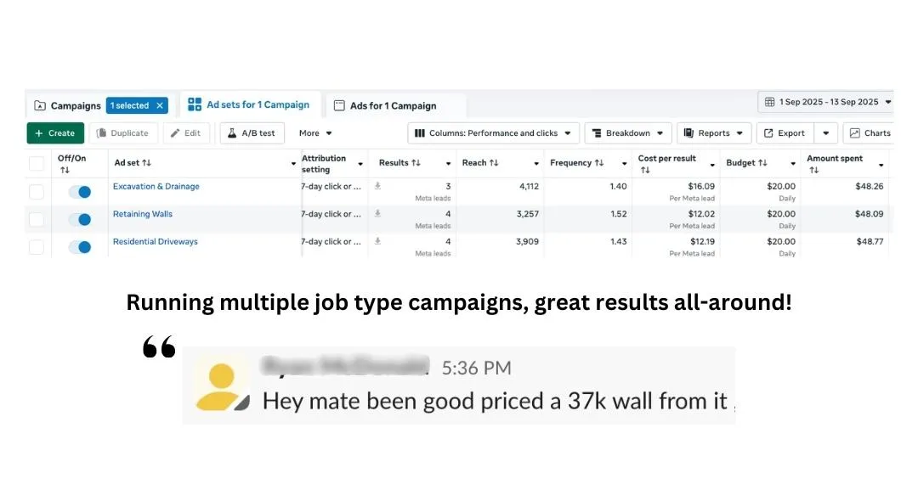Open the More menu
This screenshot has height=484, width=918.
(x=315, y=133)
